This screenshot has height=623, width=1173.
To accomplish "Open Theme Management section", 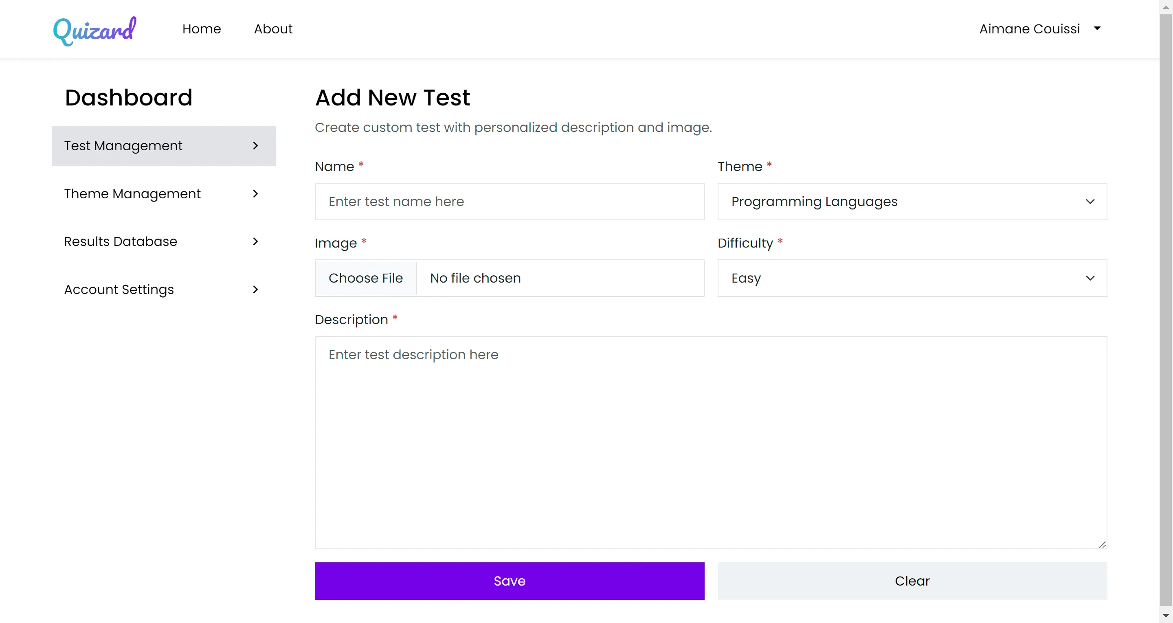I will coord(163,193).
